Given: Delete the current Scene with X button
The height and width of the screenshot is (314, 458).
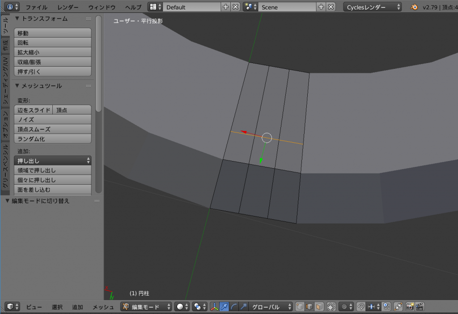Looking at the screenshot, I should pos(331,7).
